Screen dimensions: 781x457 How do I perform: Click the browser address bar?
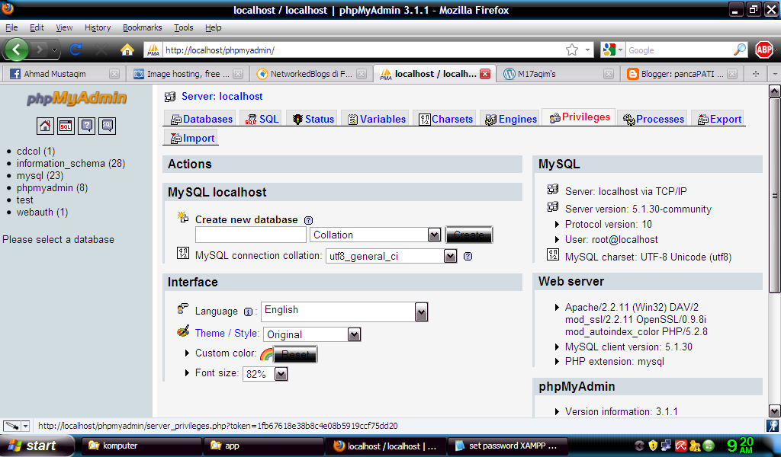tap(364, 50)
